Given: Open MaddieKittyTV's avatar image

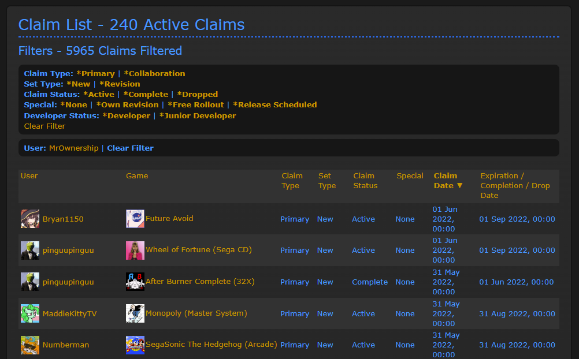Looking at the screenshot, I should 30,313.
